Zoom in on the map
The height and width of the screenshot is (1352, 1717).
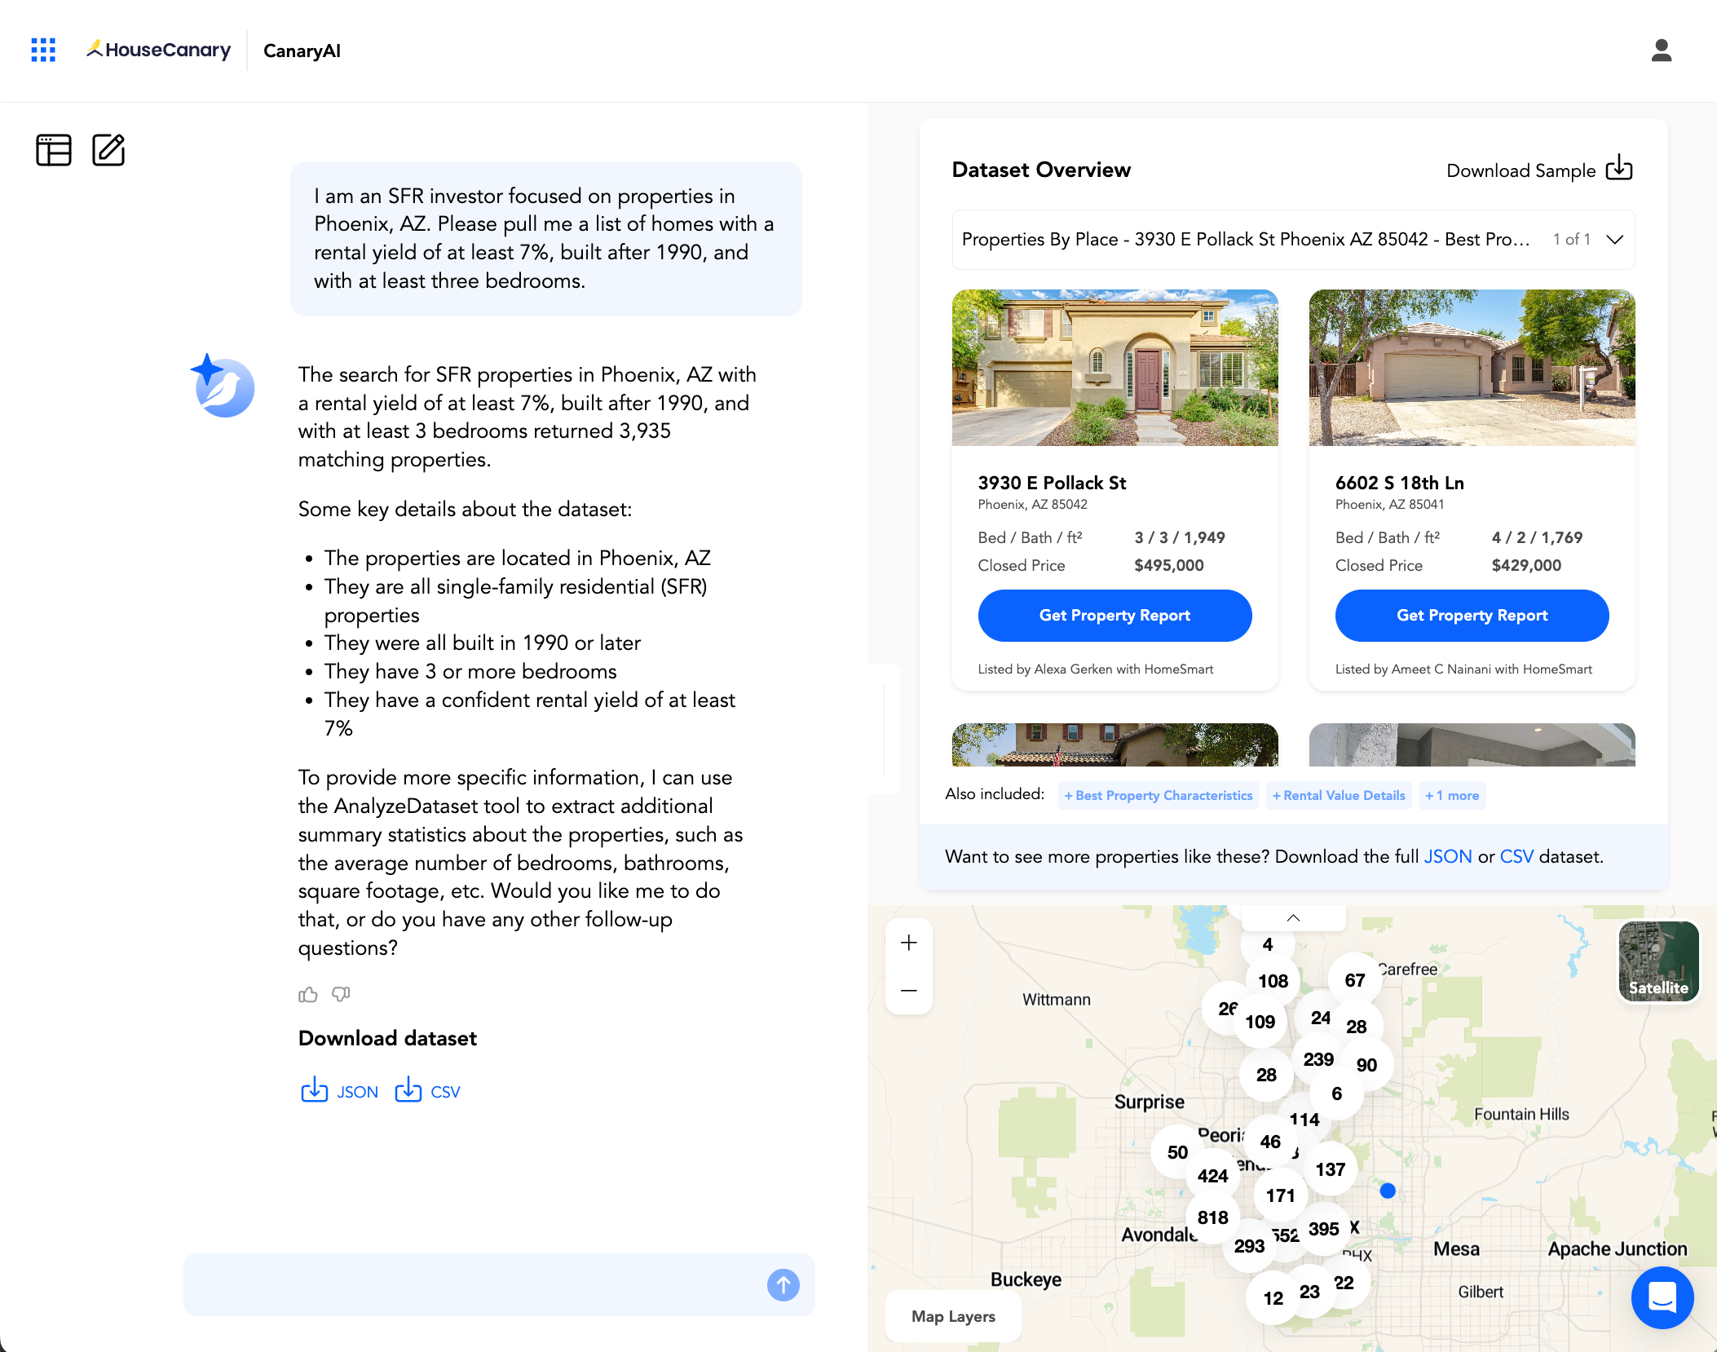pos(908,942)
